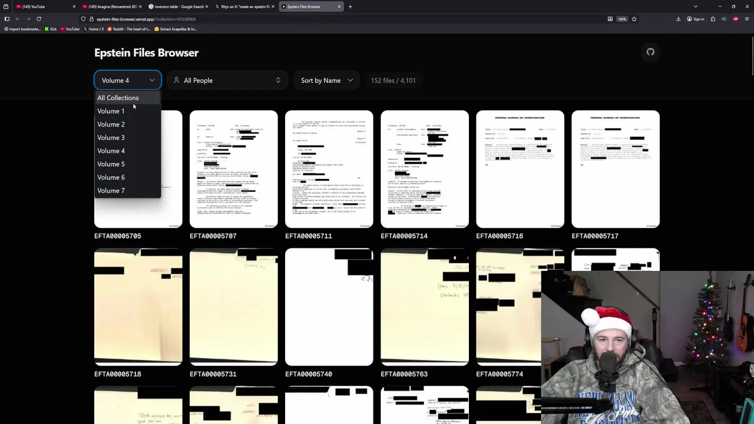Viewport: 754px width, 424px height.
Task: Click the Firefox reload page button
Action: pyautogui.click(x=39, y=19)
